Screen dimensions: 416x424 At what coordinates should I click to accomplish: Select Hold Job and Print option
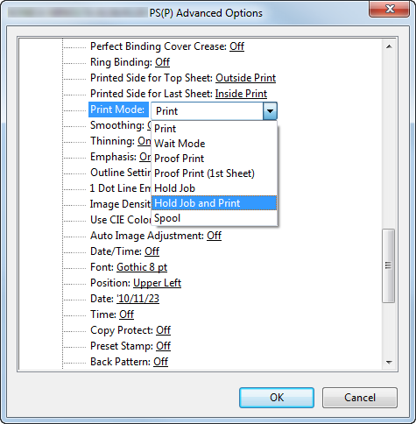pyautogui.click(x=214, y=203)
